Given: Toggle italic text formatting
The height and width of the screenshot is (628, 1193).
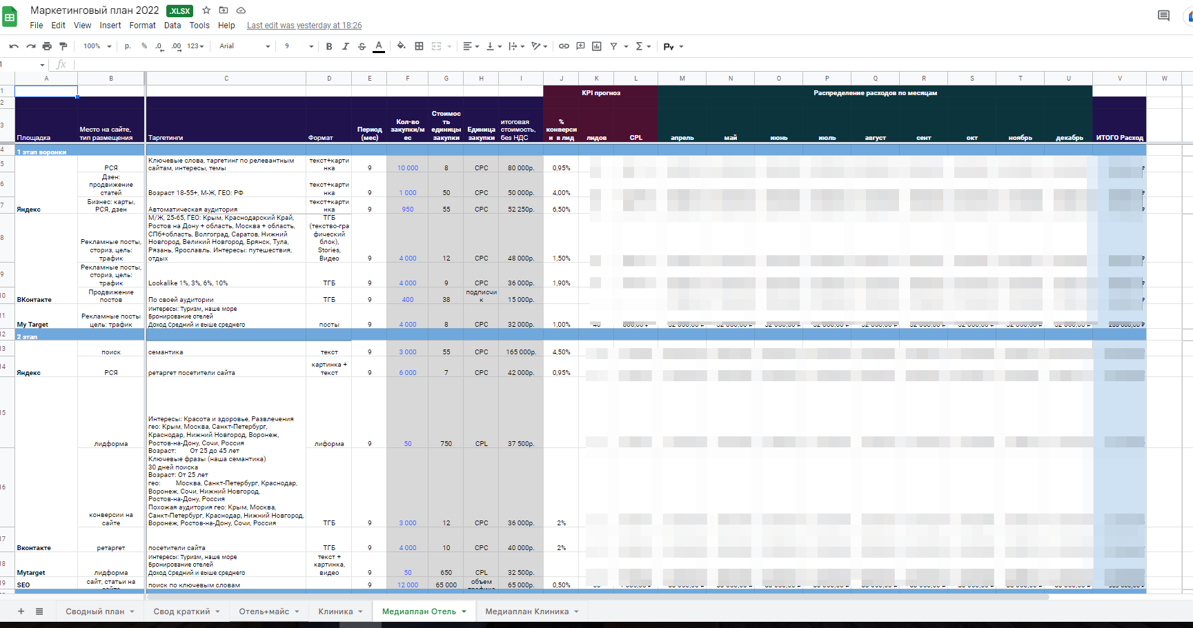Looking at the screenshot, I should (x=346, y=46).
